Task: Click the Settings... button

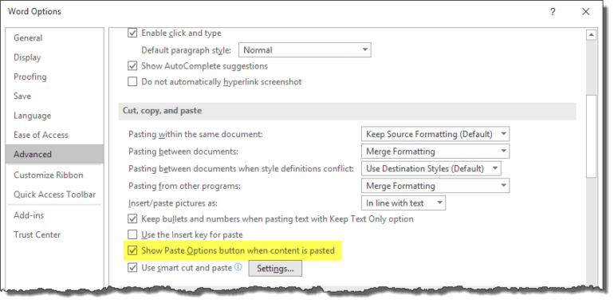Action: point(275,269)
